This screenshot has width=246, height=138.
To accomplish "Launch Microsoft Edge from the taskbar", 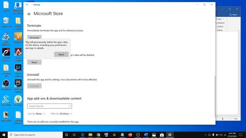I will (83, 135).
